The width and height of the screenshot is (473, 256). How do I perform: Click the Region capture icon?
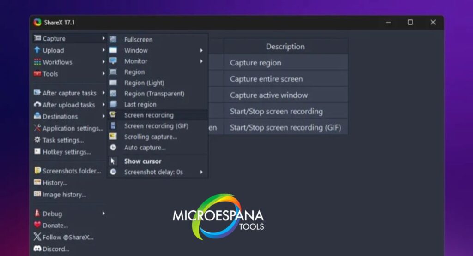pos(113,71)
